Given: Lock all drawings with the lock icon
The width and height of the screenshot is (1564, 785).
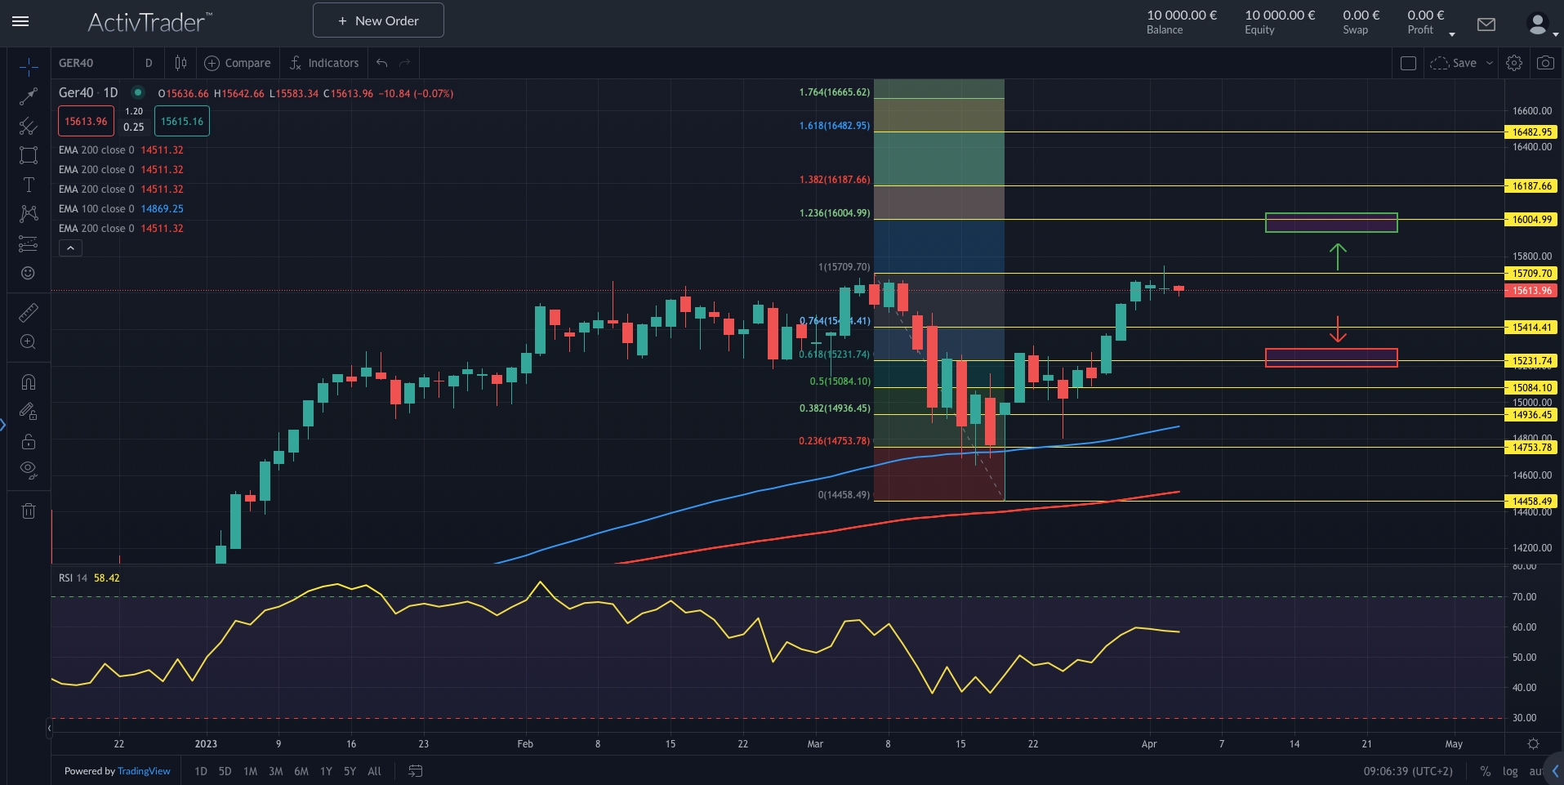Looking at the screenshot, I should point(28,441).
